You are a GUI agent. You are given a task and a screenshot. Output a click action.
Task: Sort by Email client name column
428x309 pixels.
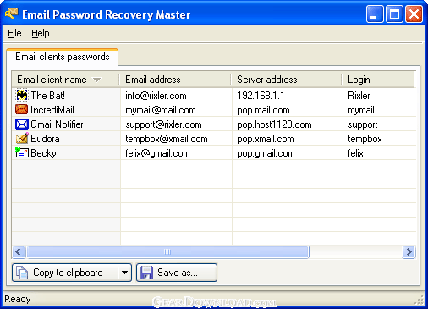pos(65,80)
